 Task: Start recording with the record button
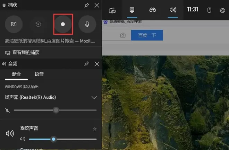click(x=63, y=24)
